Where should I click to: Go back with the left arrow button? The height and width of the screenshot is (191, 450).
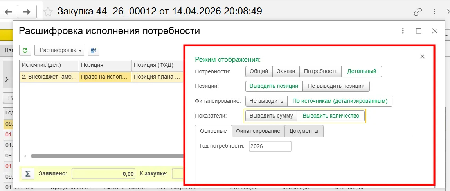coord(8,12)
